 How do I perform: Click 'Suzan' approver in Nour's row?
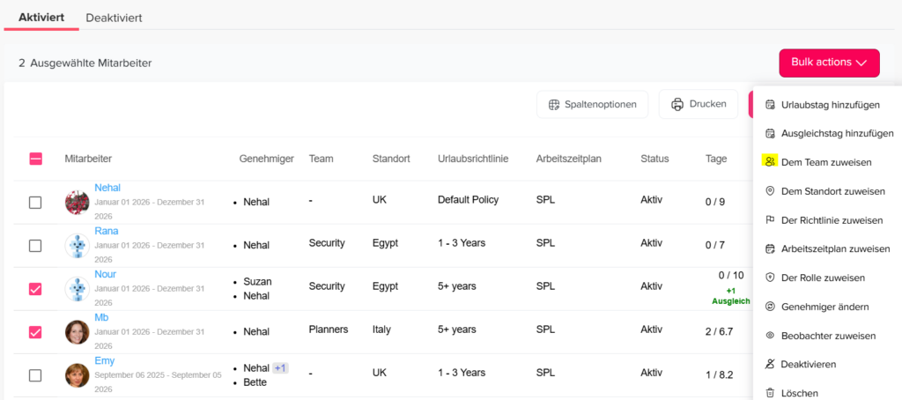257,281
